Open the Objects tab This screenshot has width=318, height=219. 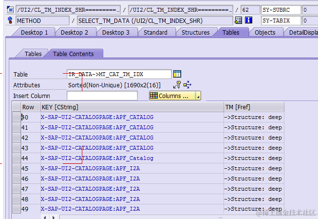point(265,33)
